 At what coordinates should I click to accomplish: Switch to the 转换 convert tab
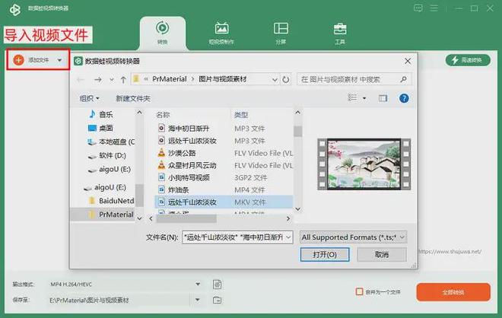162,33
